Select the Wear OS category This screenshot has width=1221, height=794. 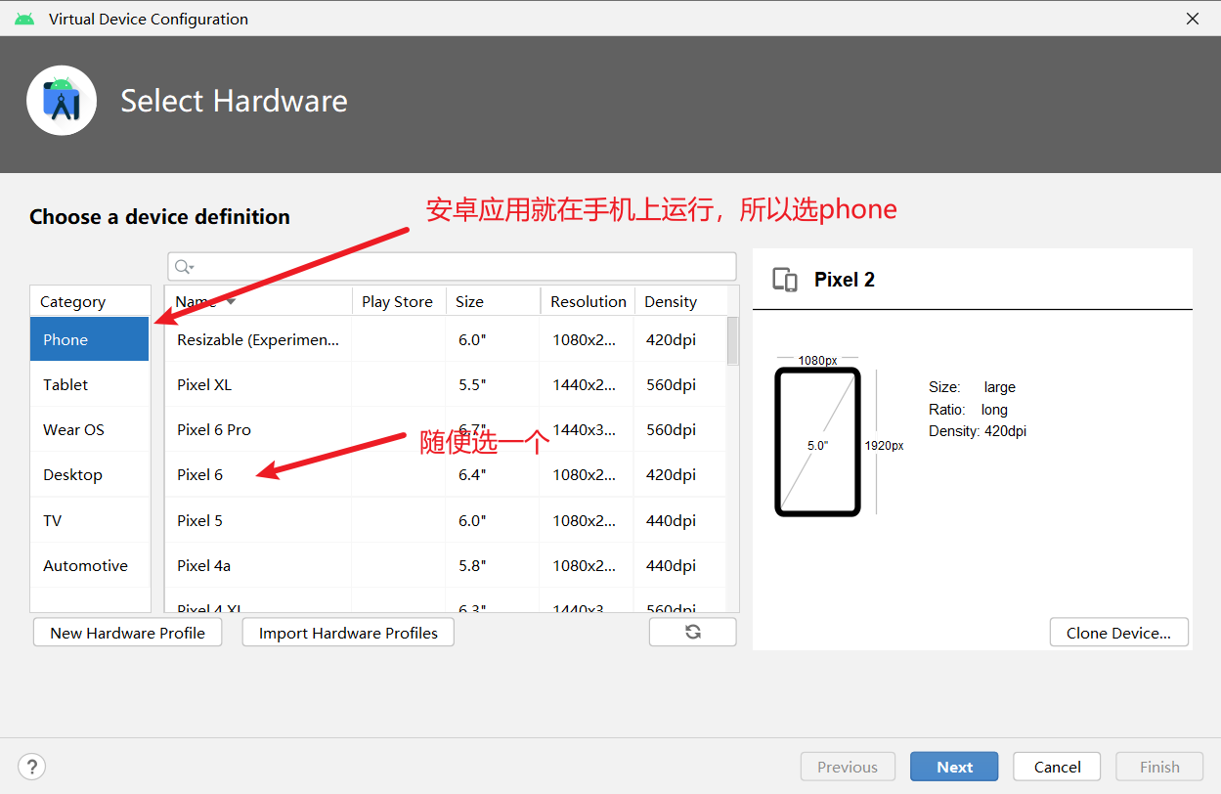pyautogui.click(x=89, y=429)
